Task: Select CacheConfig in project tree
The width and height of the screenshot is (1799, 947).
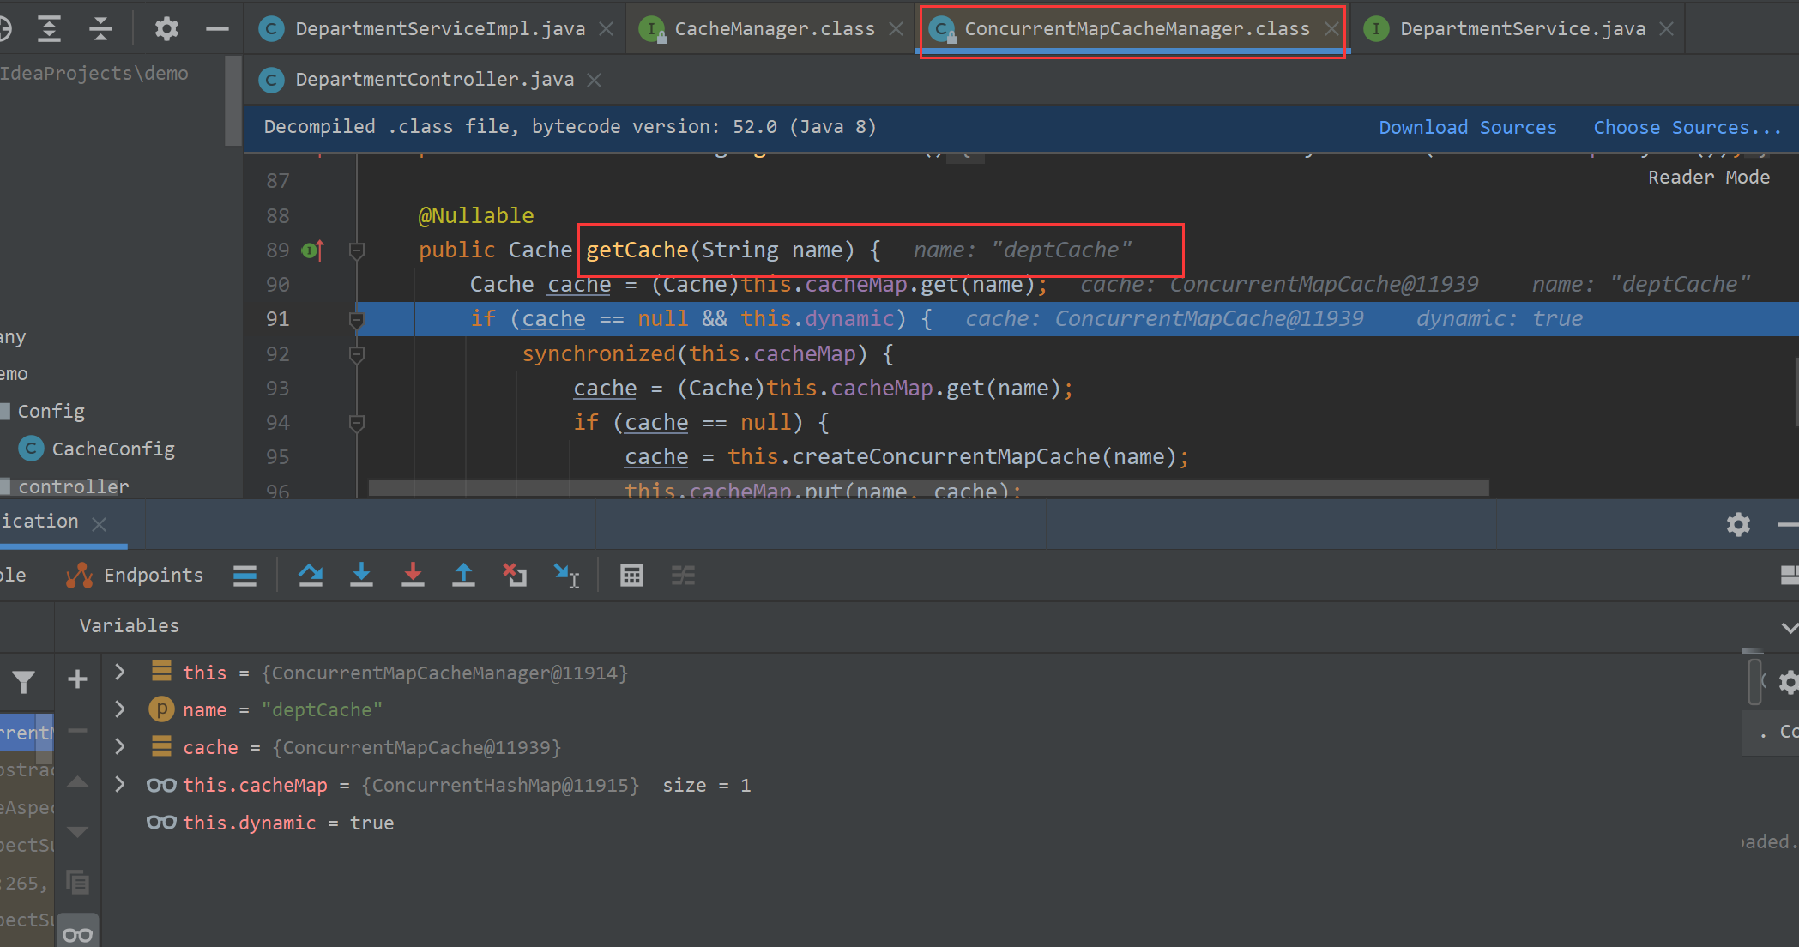Action: coord(112,449)
